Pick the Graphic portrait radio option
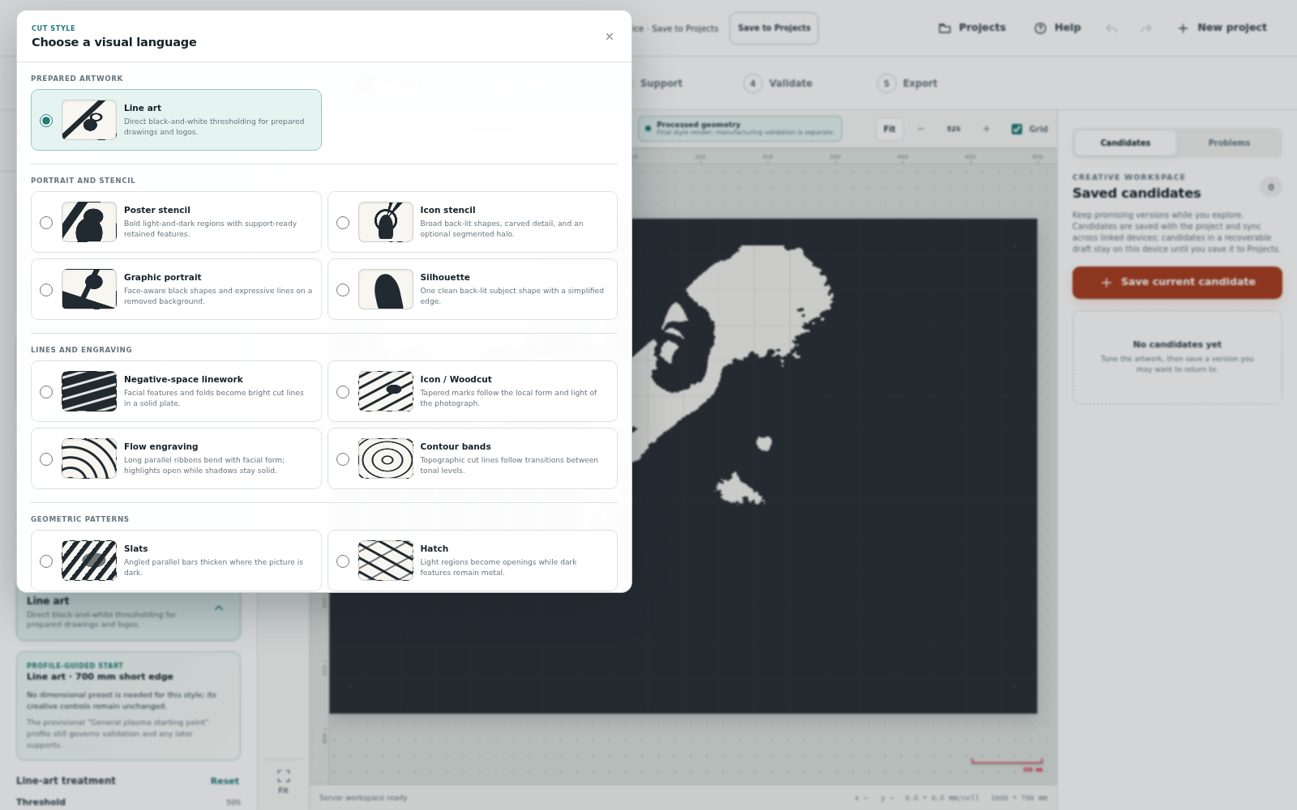This screenshot has height=810, width=1297. click(46, 290)
